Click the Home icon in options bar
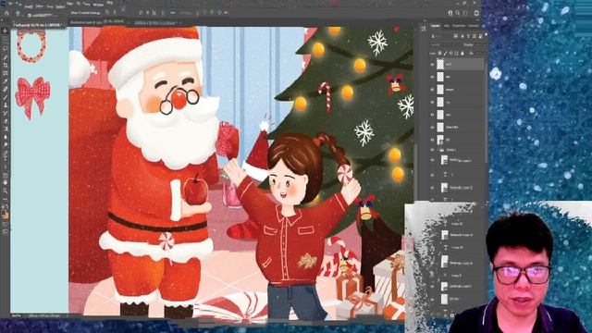592x333 pixels. click(x=6, y=13)
